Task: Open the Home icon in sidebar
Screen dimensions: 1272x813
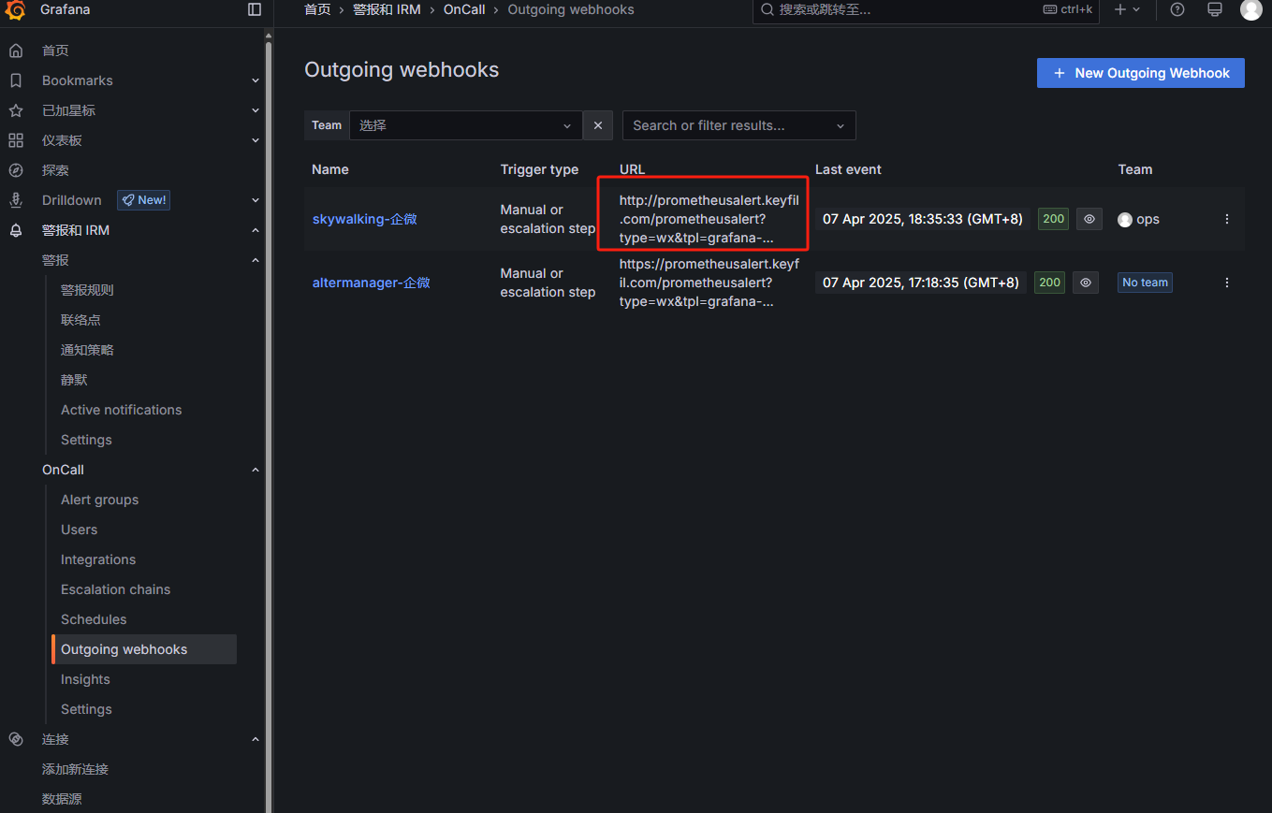Action: coord(16,51)
